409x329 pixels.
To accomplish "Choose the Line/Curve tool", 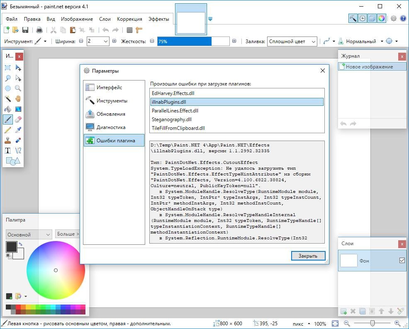I will [x=18, y=151].
